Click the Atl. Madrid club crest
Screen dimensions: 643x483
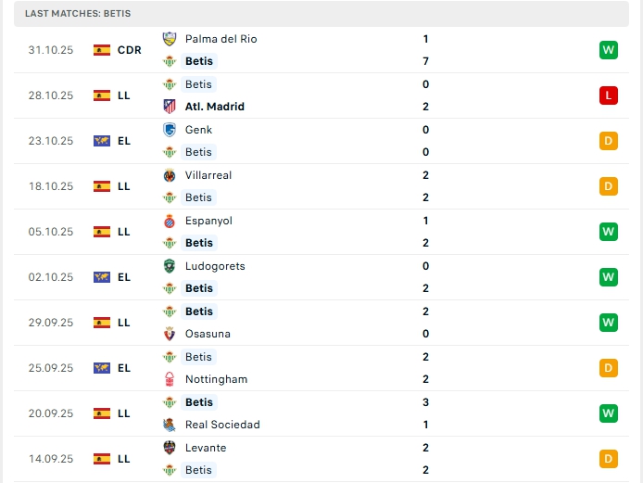(169, 107)
